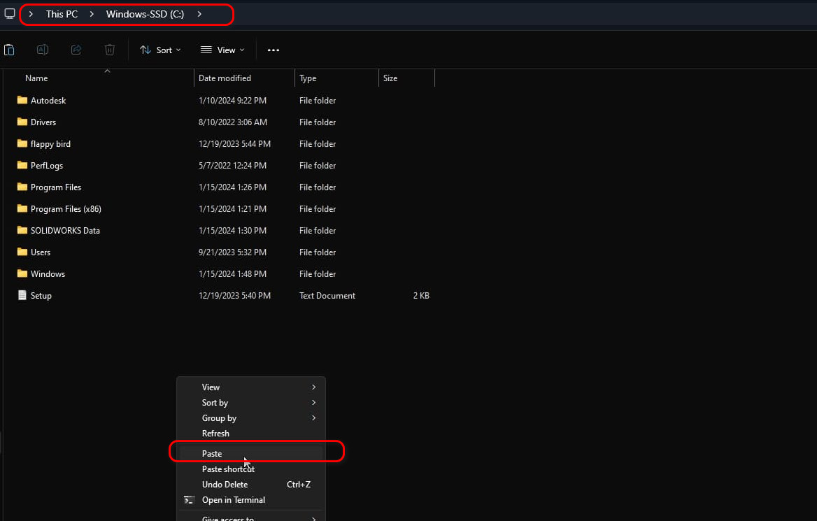
Task: Sort by the Size column header
Action: tap(390, 78)
